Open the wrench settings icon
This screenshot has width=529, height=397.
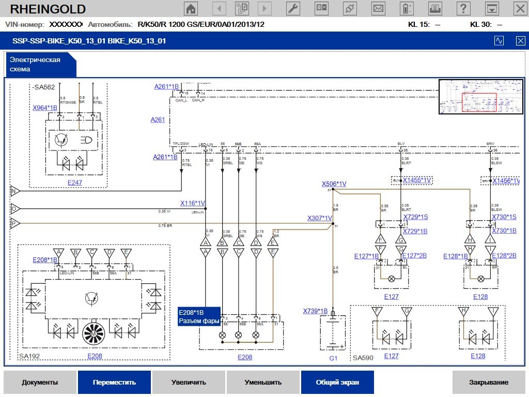coord(293,8)
